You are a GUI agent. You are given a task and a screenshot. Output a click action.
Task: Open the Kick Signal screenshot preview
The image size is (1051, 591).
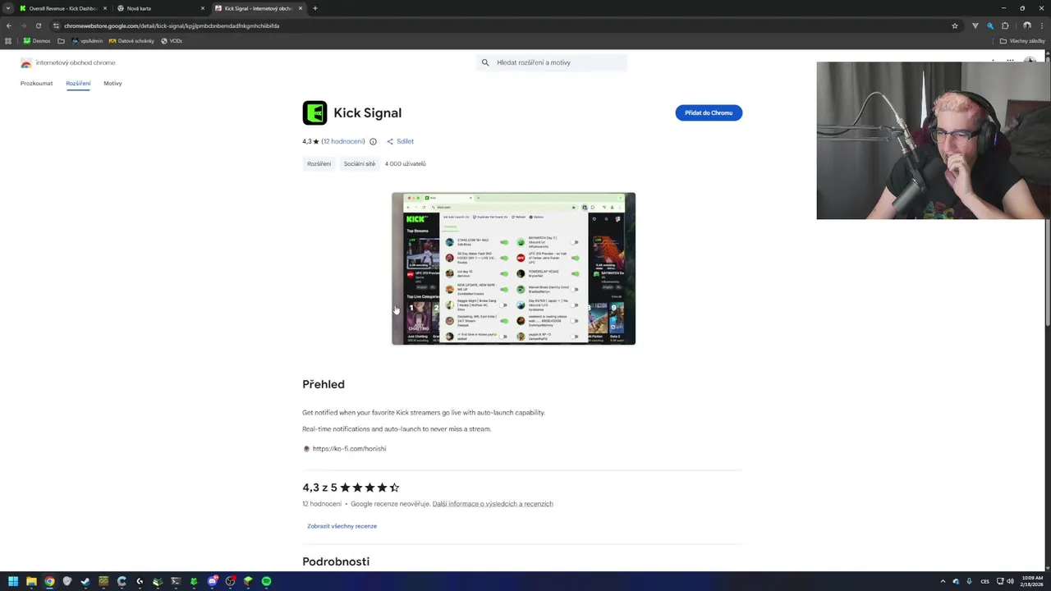(513, 268)
